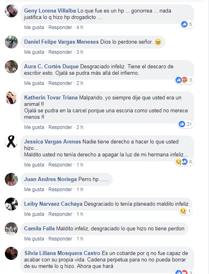This screenshot has width=209, height=274.
Task: Open Geny Lorena Villalba's profile picture
Action: pos(11,11)
